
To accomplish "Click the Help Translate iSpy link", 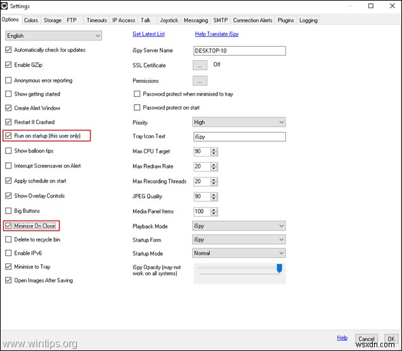I will (217, 34).
